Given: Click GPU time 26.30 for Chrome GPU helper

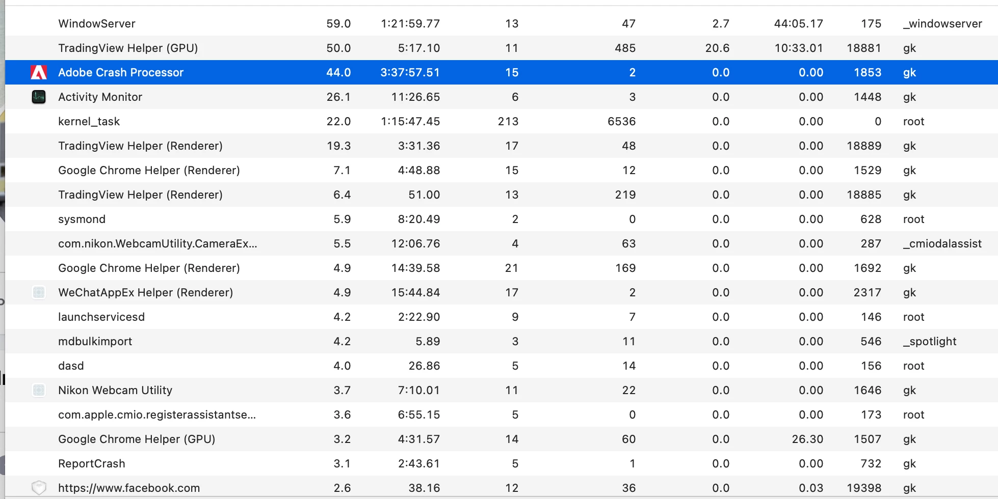Looking at the screenshot, I should 807,439.
